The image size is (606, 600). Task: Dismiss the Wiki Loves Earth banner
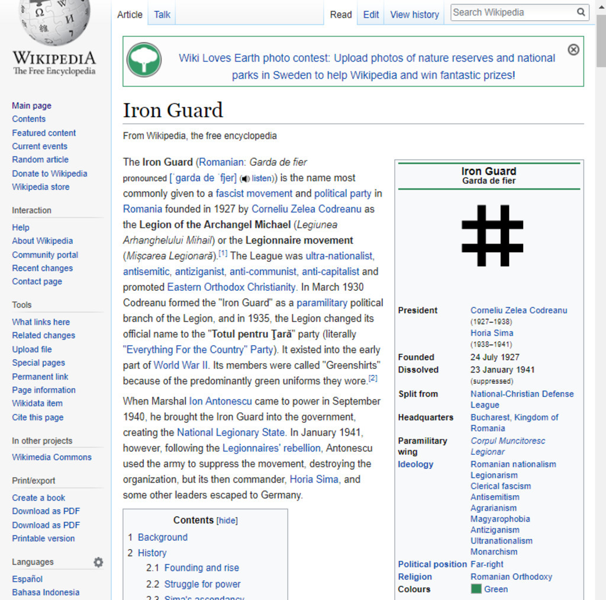[573, 50]
